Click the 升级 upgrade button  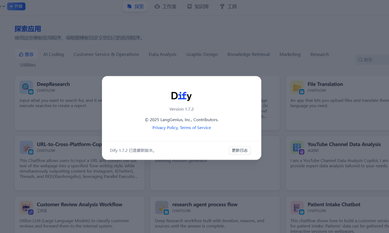(x=16, y=6)
